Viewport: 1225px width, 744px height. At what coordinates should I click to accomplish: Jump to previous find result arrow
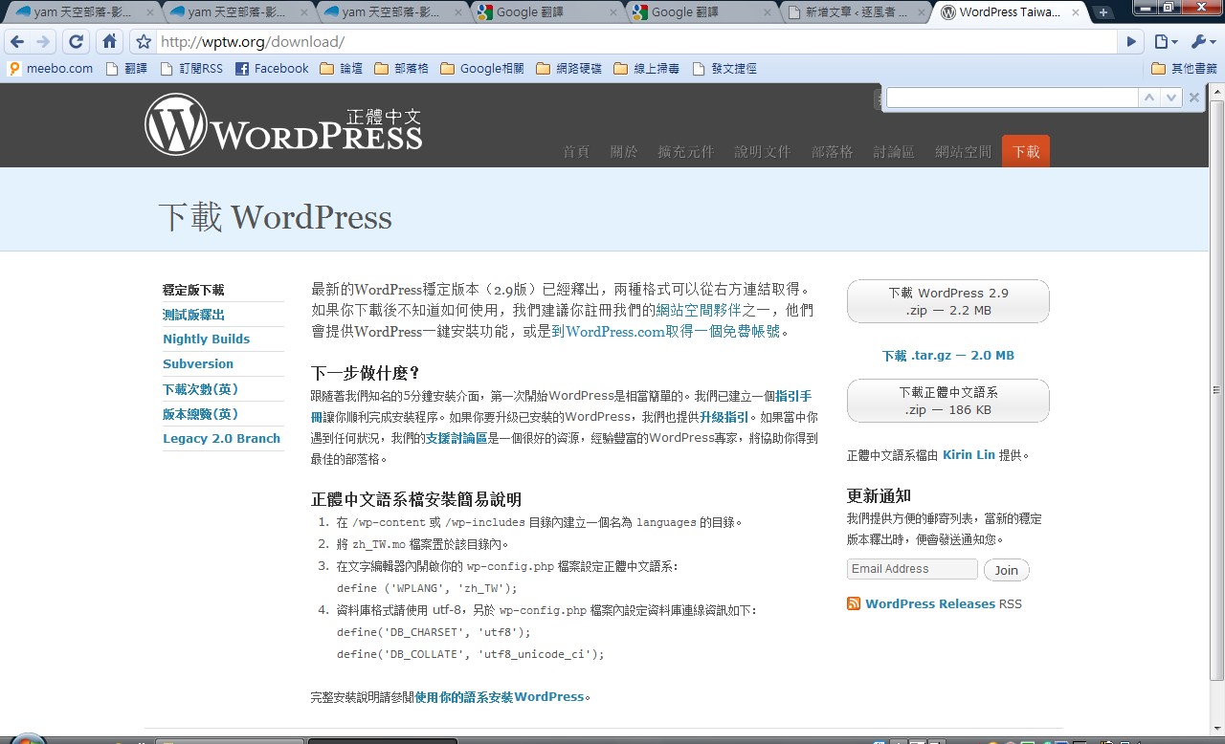[1149, 98]
